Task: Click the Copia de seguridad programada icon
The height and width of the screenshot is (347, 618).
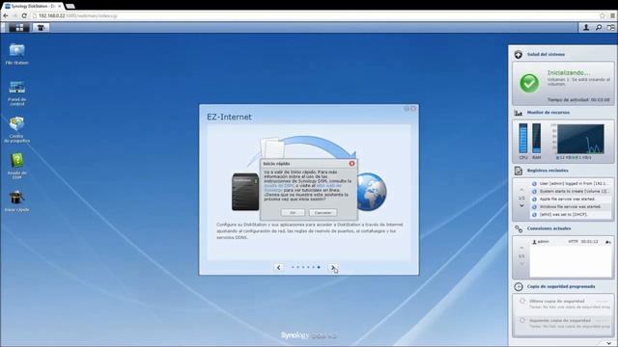Action: pyautogui.click(x=519, y=286)
